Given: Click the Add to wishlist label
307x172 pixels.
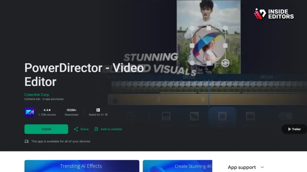Looking at the screenshot, I should (x=111, y=129).
